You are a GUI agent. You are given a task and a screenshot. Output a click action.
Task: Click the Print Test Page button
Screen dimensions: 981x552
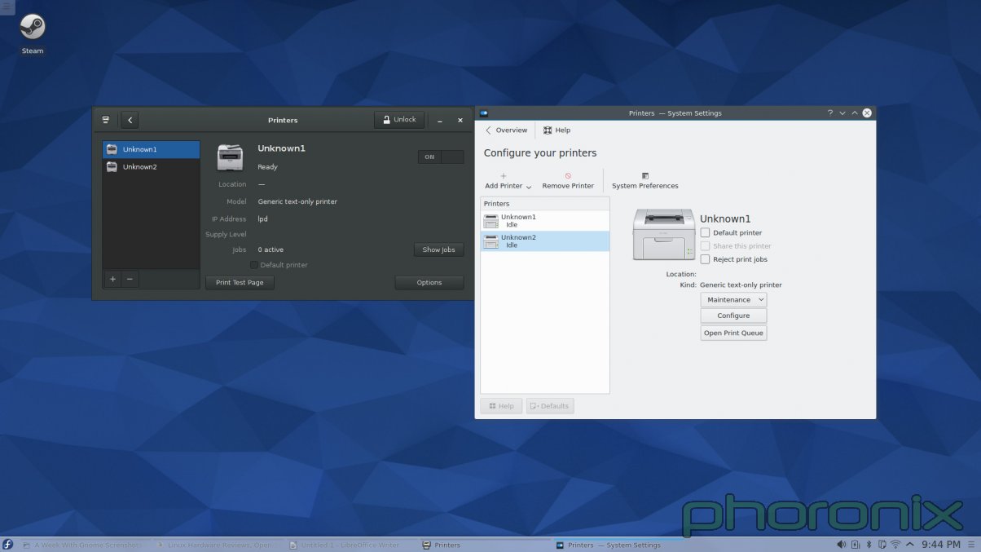tap(240, 282)
